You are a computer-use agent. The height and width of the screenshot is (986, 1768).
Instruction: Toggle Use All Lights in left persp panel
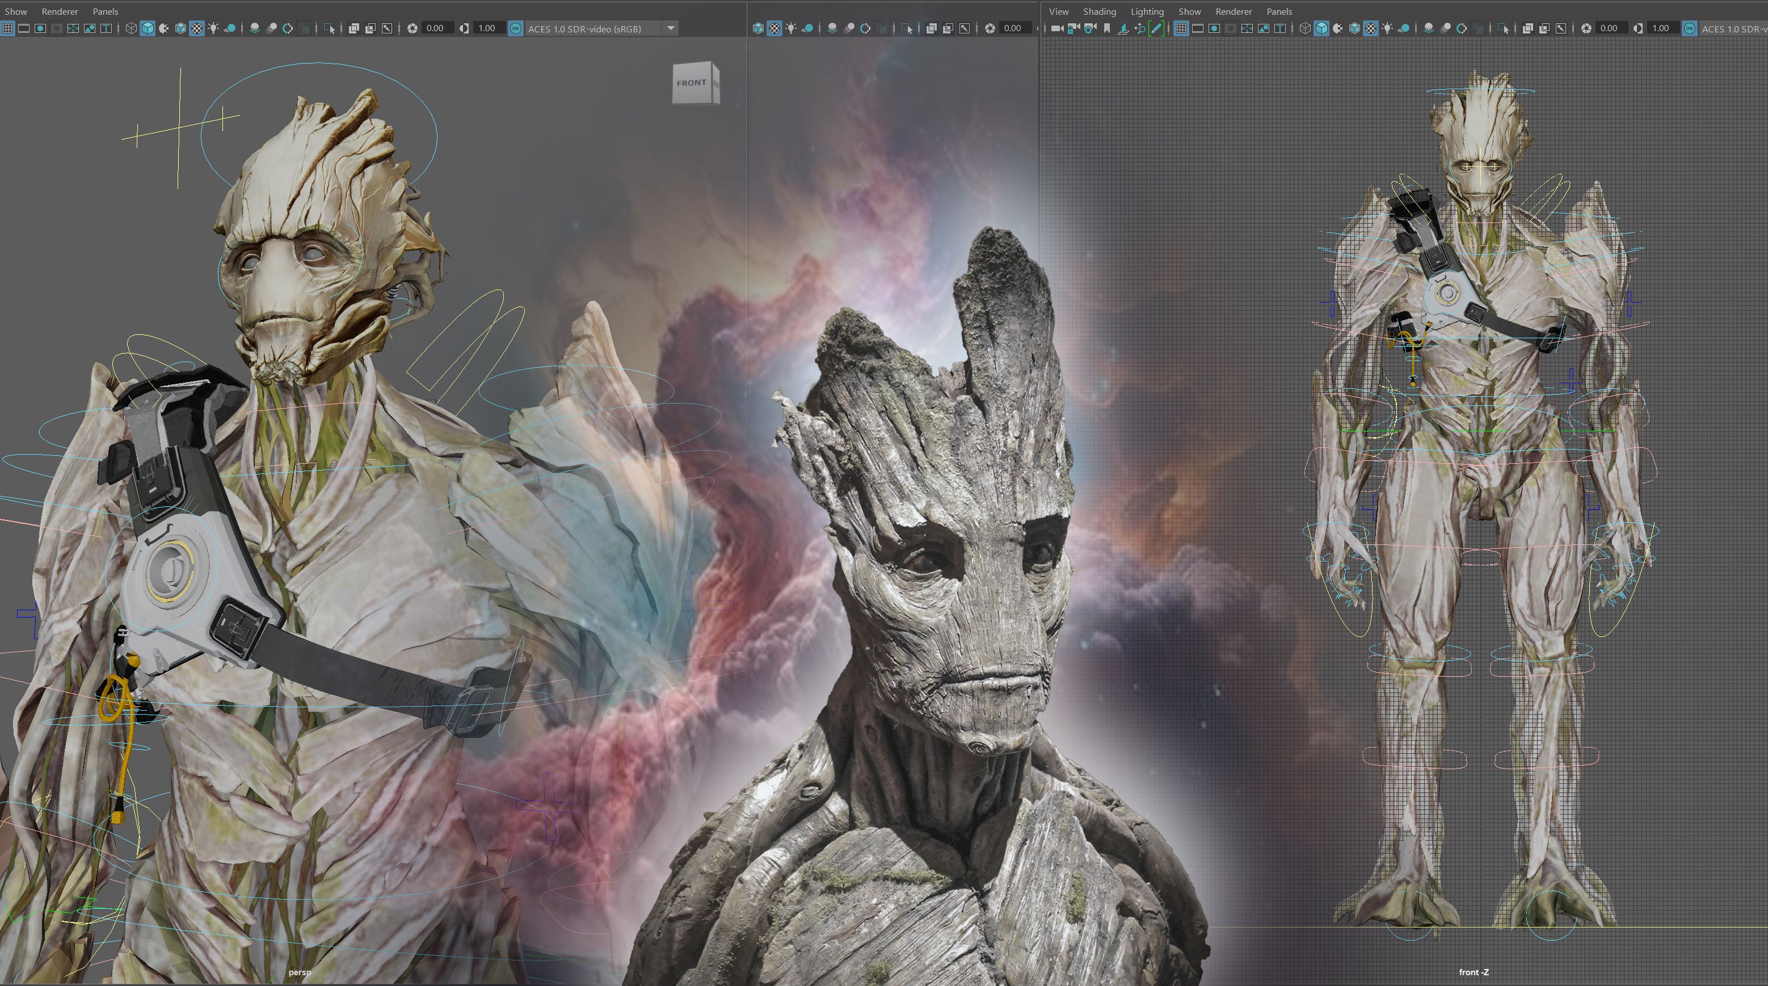click(x=213, y=28)
